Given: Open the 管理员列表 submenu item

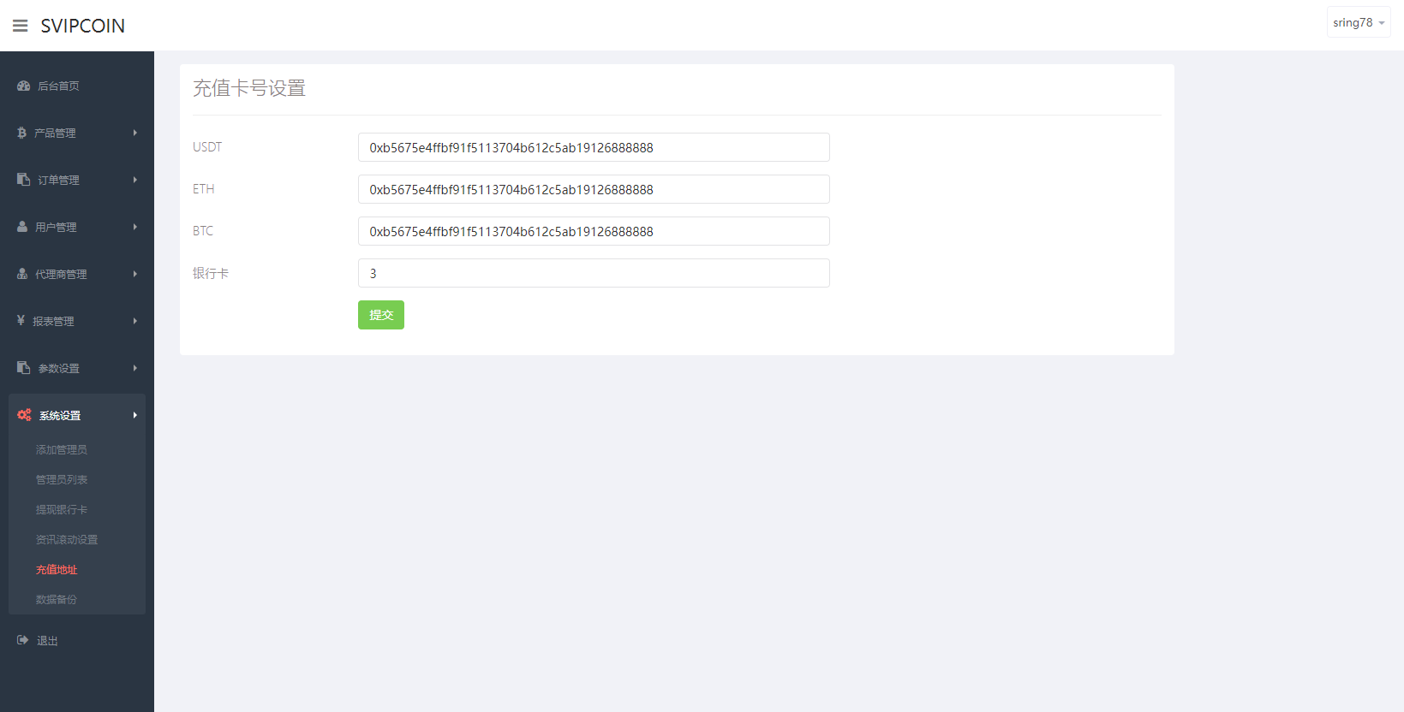Looking at the screenshot, I should pos(62,480).
